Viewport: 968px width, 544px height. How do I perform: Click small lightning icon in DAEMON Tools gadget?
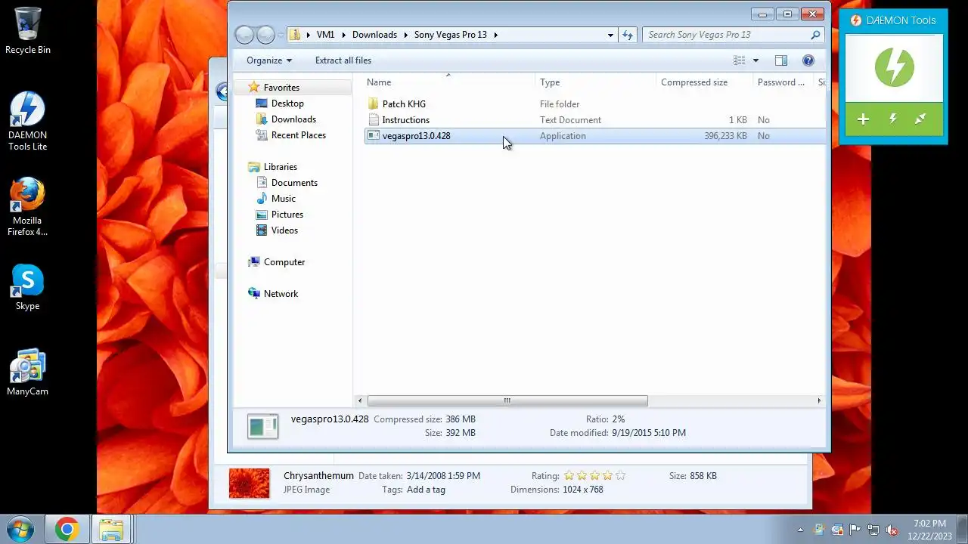tap(893, 119)
